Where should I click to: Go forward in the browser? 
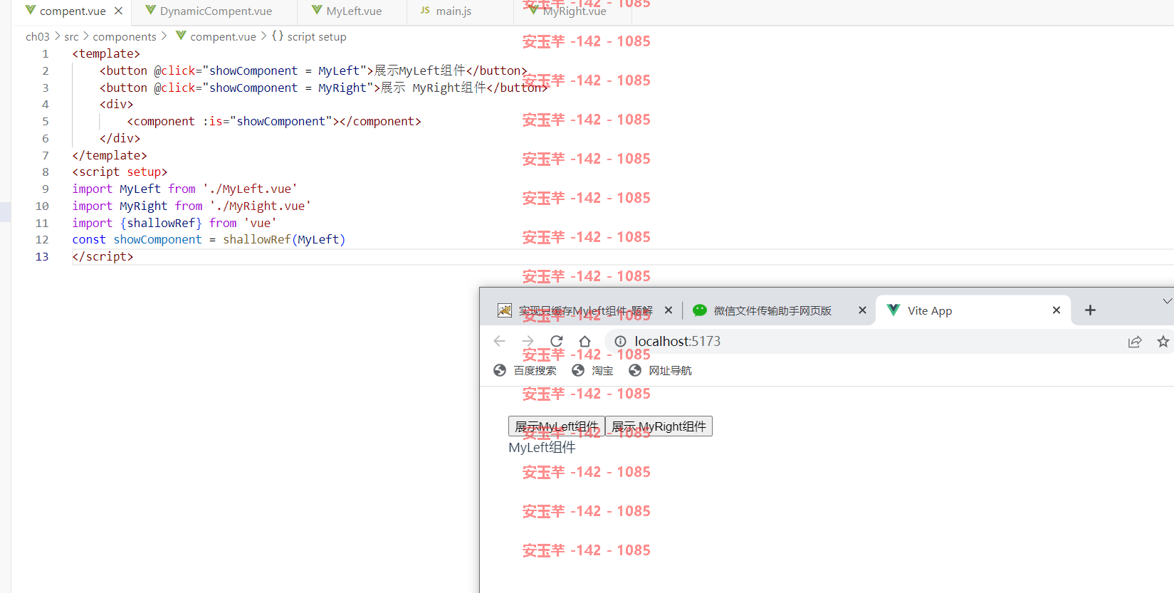point(528,342)
